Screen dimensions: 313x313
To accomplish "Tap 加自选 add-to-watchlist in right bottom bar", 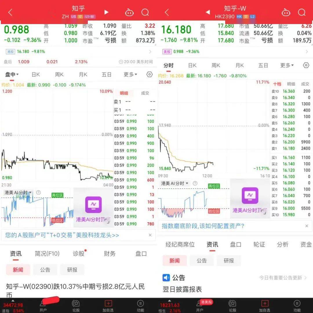I will 265,305.
